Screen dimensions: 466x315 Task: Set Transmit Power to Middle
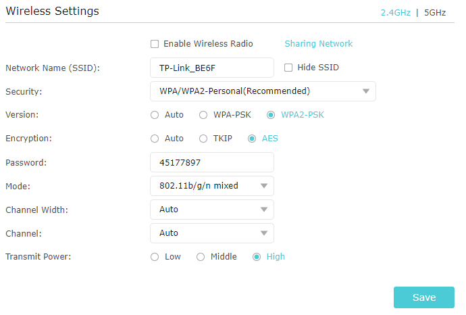201,257
